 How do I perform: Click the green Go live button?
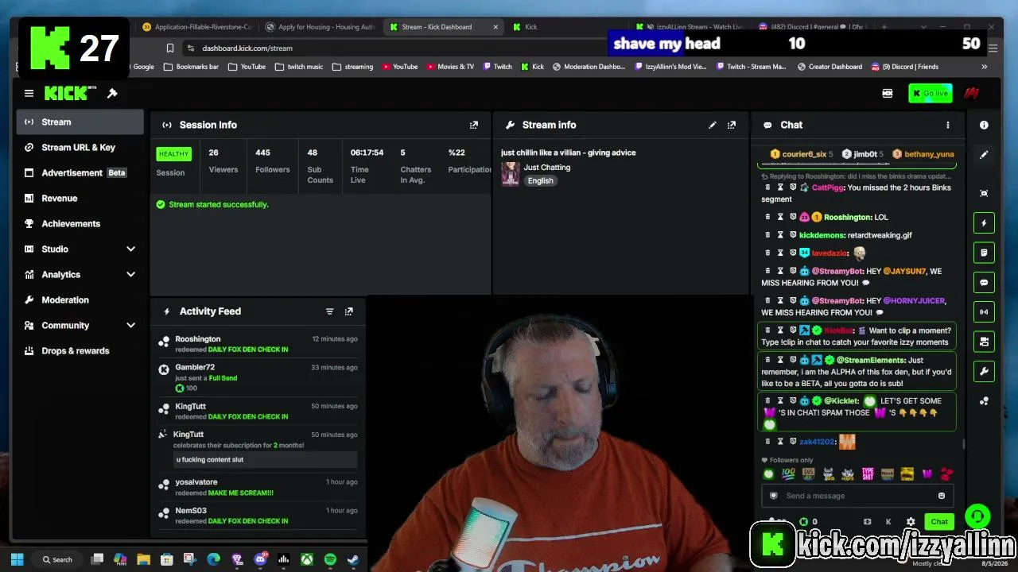tap(930, 94)
